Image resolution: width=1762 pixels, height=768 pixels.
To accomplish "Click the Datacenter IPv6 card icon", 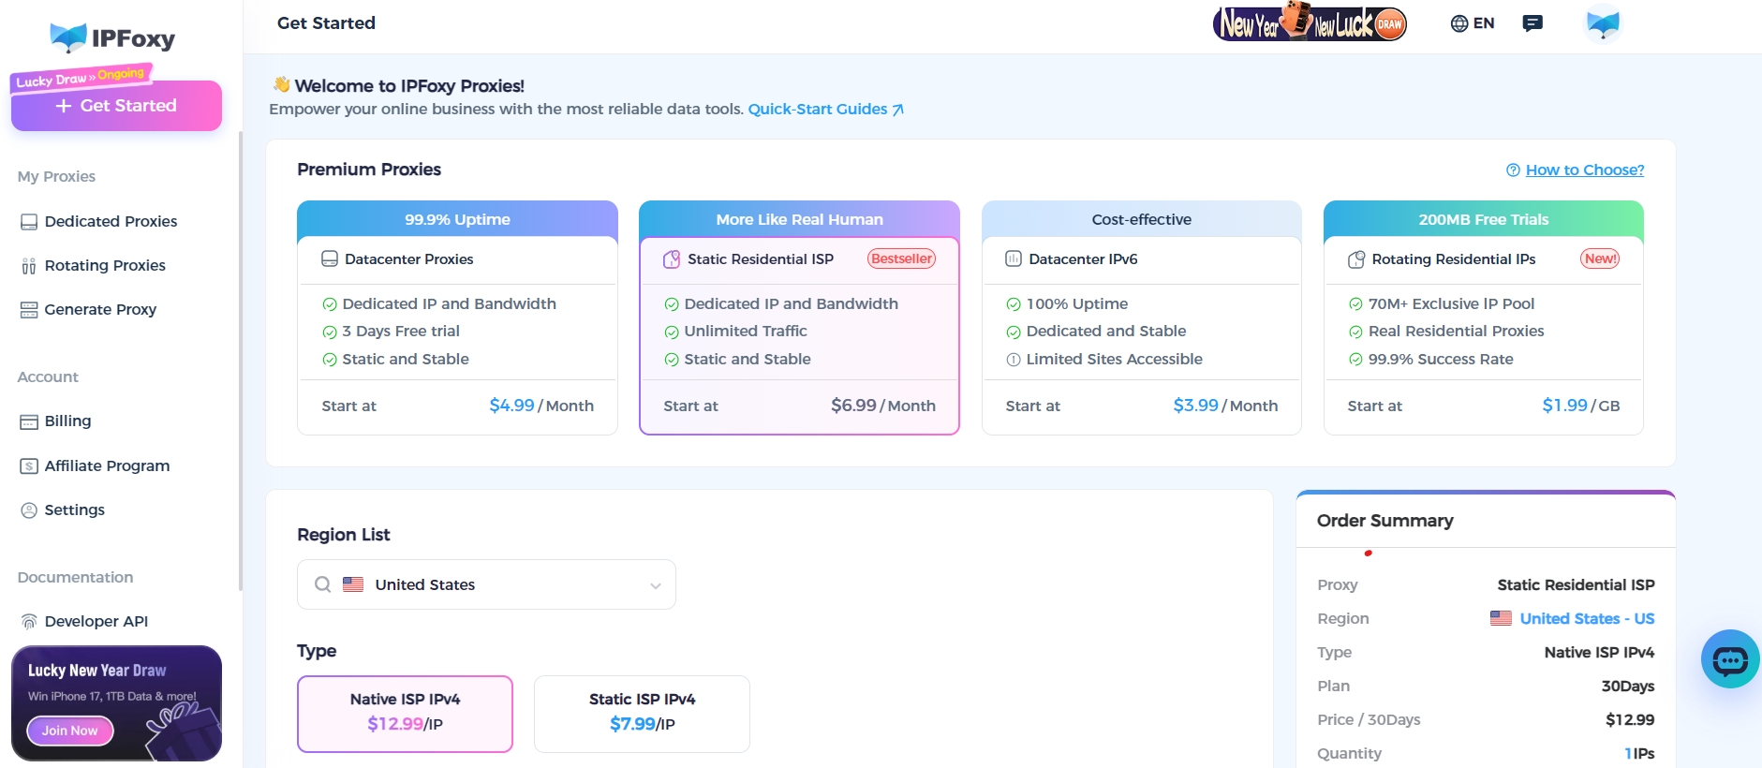I will coord(1014,259).
